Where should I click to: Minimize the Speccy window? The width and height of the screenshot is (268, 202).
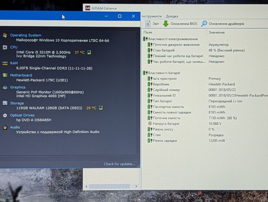tap(106, 16)
